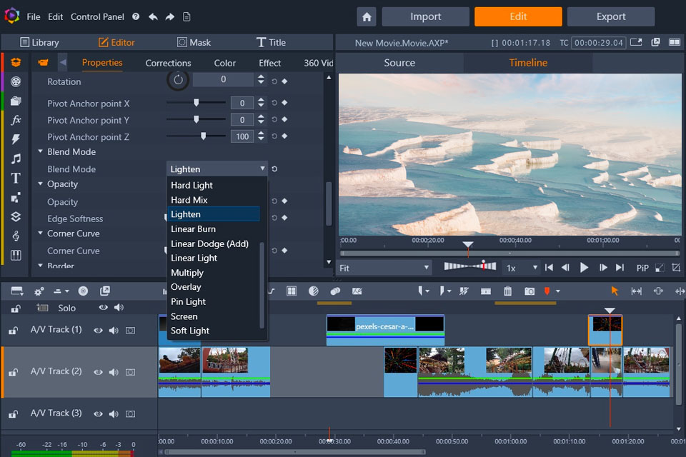686x457 pixels.
Task: Mute audio of A/V Track (1)
Action: coord(114,330)
